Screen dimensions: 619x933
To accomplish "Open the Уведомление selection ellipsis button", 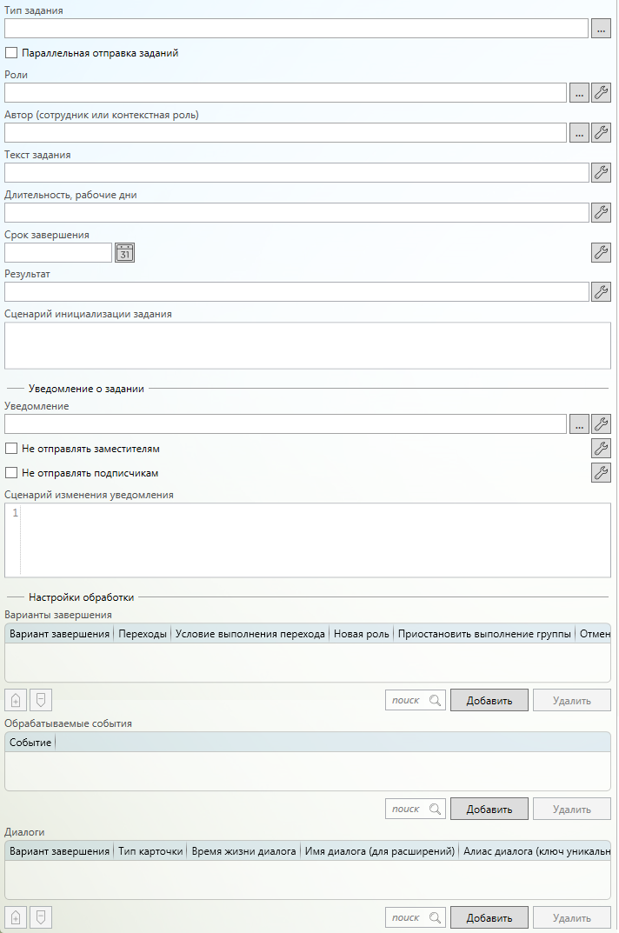I will click(579, 424).
